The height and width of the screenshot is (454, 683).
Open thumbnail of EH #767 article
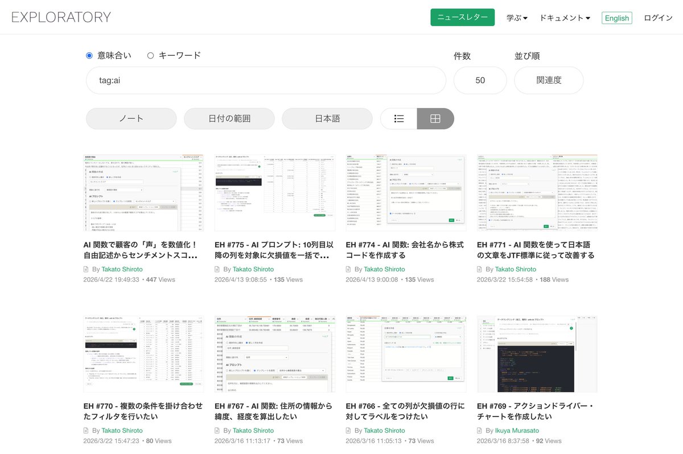275,353
